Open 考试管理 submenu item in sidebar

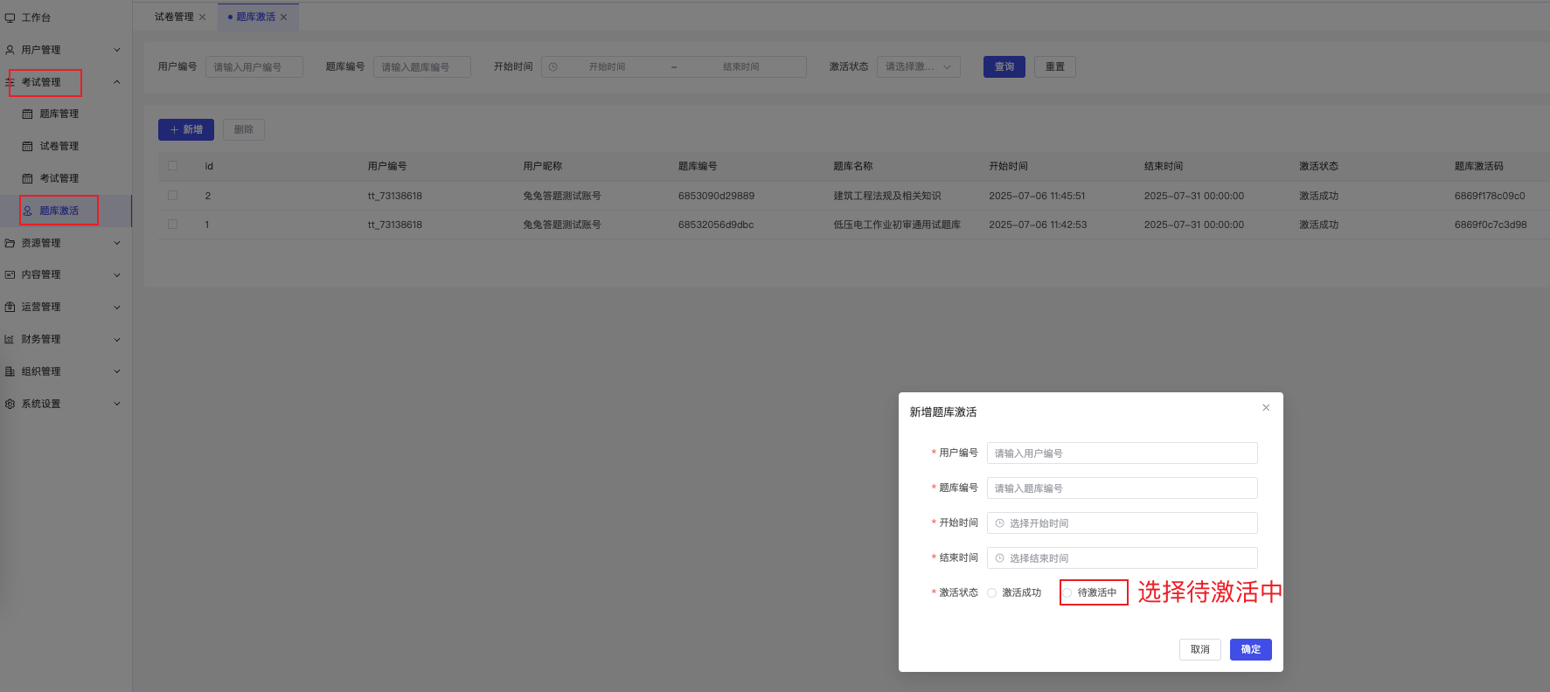tap(59, 179)
